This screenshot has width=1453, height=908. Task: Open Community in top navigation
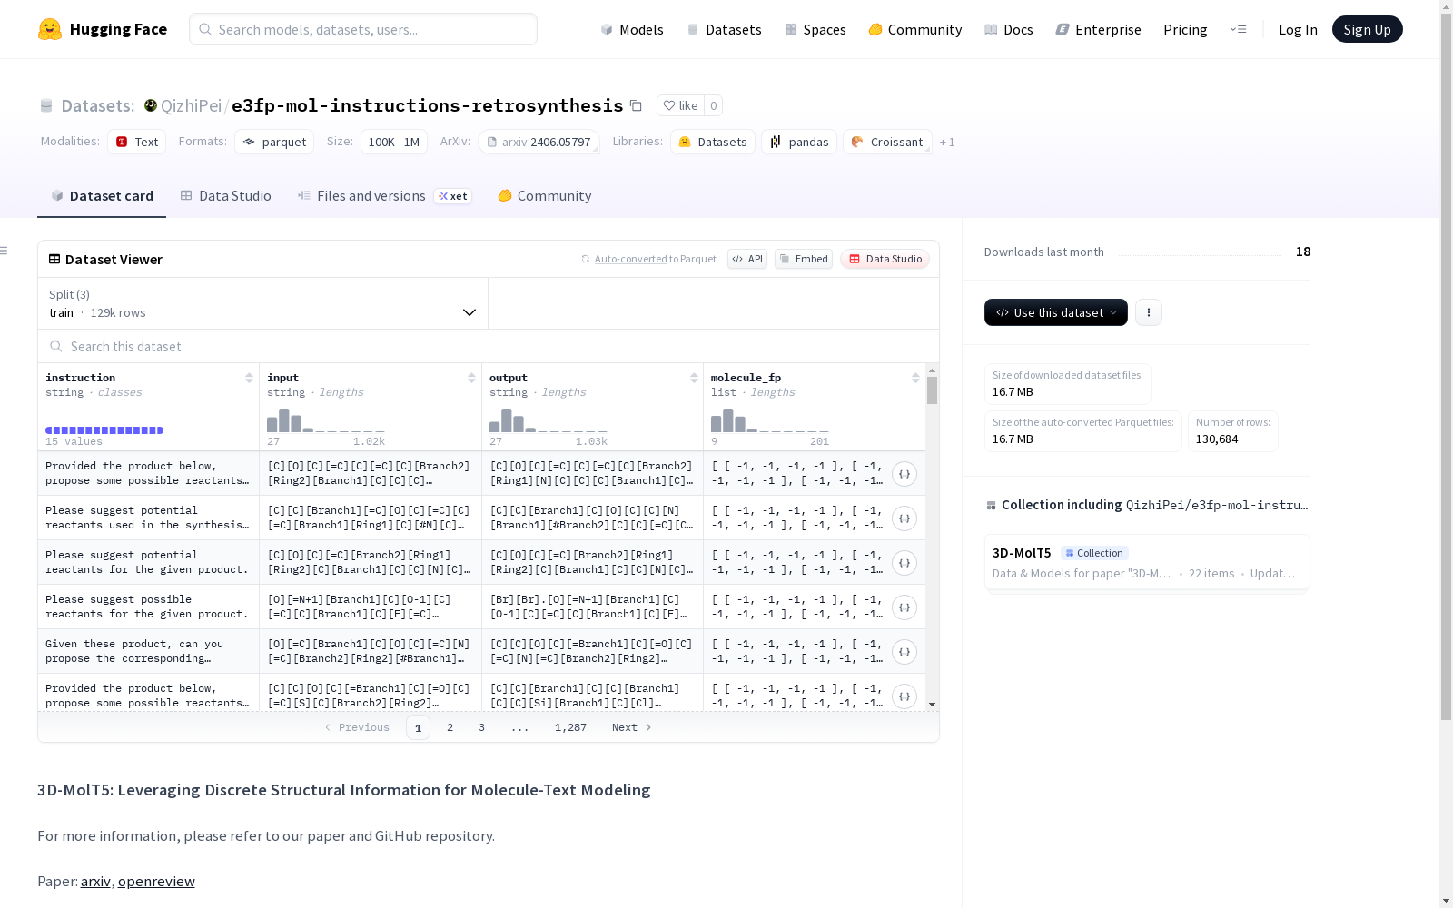pos(914,29)
